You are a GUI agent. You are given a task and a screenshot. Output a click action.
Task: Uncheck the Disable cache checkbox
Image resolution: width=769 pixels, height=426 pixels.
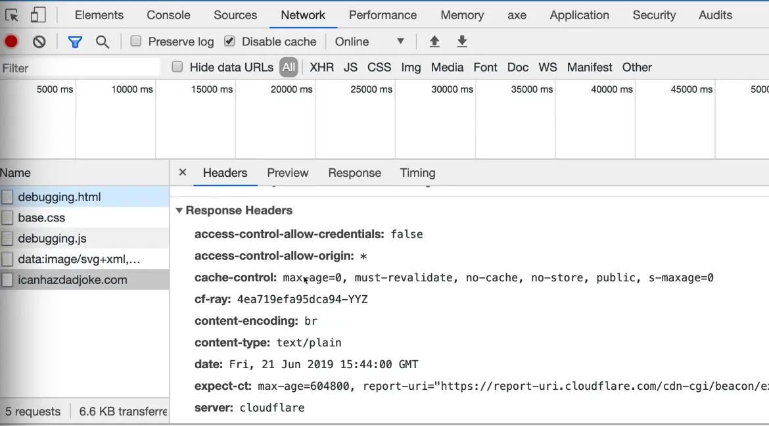[x=229, y=41]
